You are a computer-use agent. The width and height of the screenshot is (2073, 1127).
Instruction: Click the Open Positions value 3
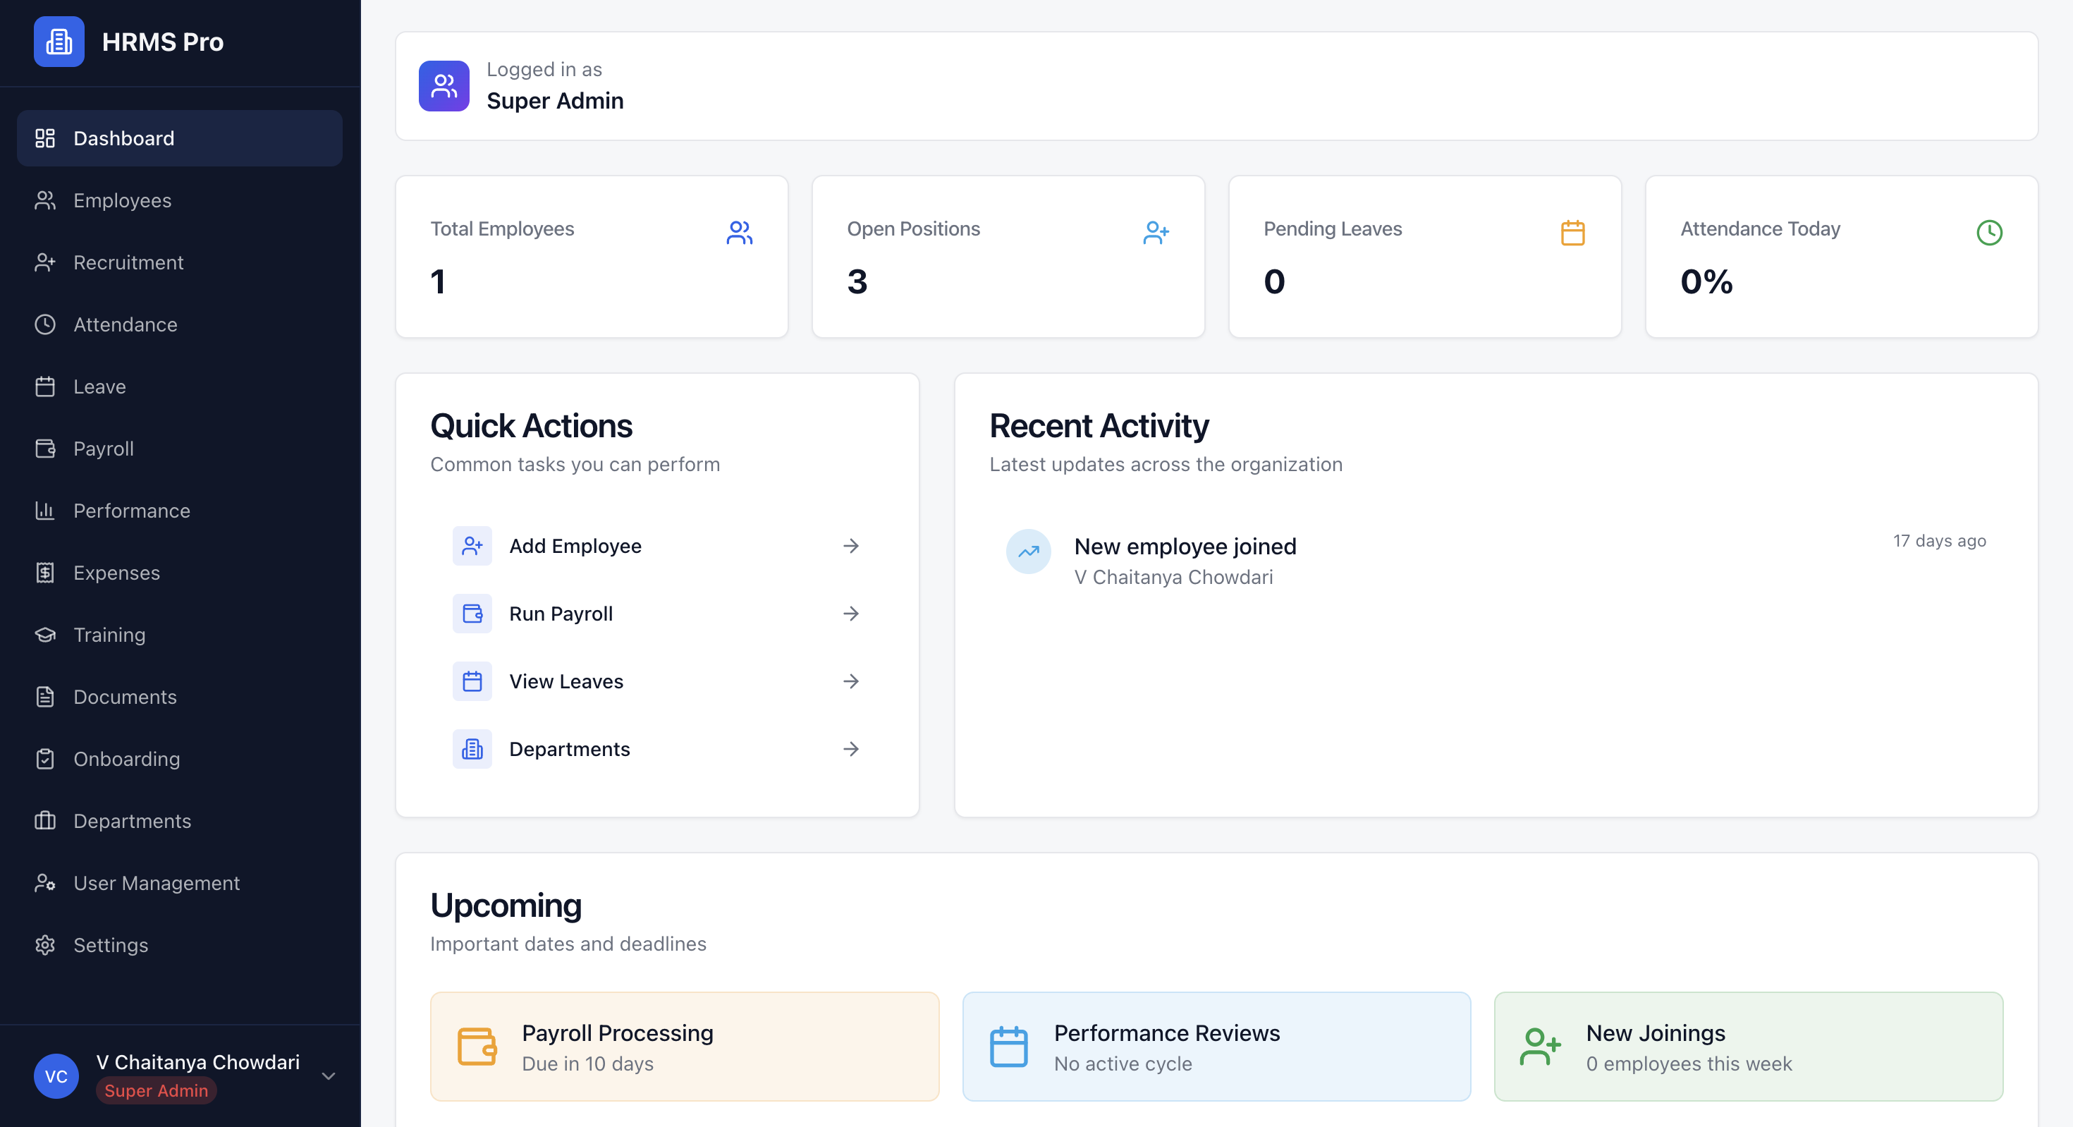pyautogui.click(x=857, y=282)
